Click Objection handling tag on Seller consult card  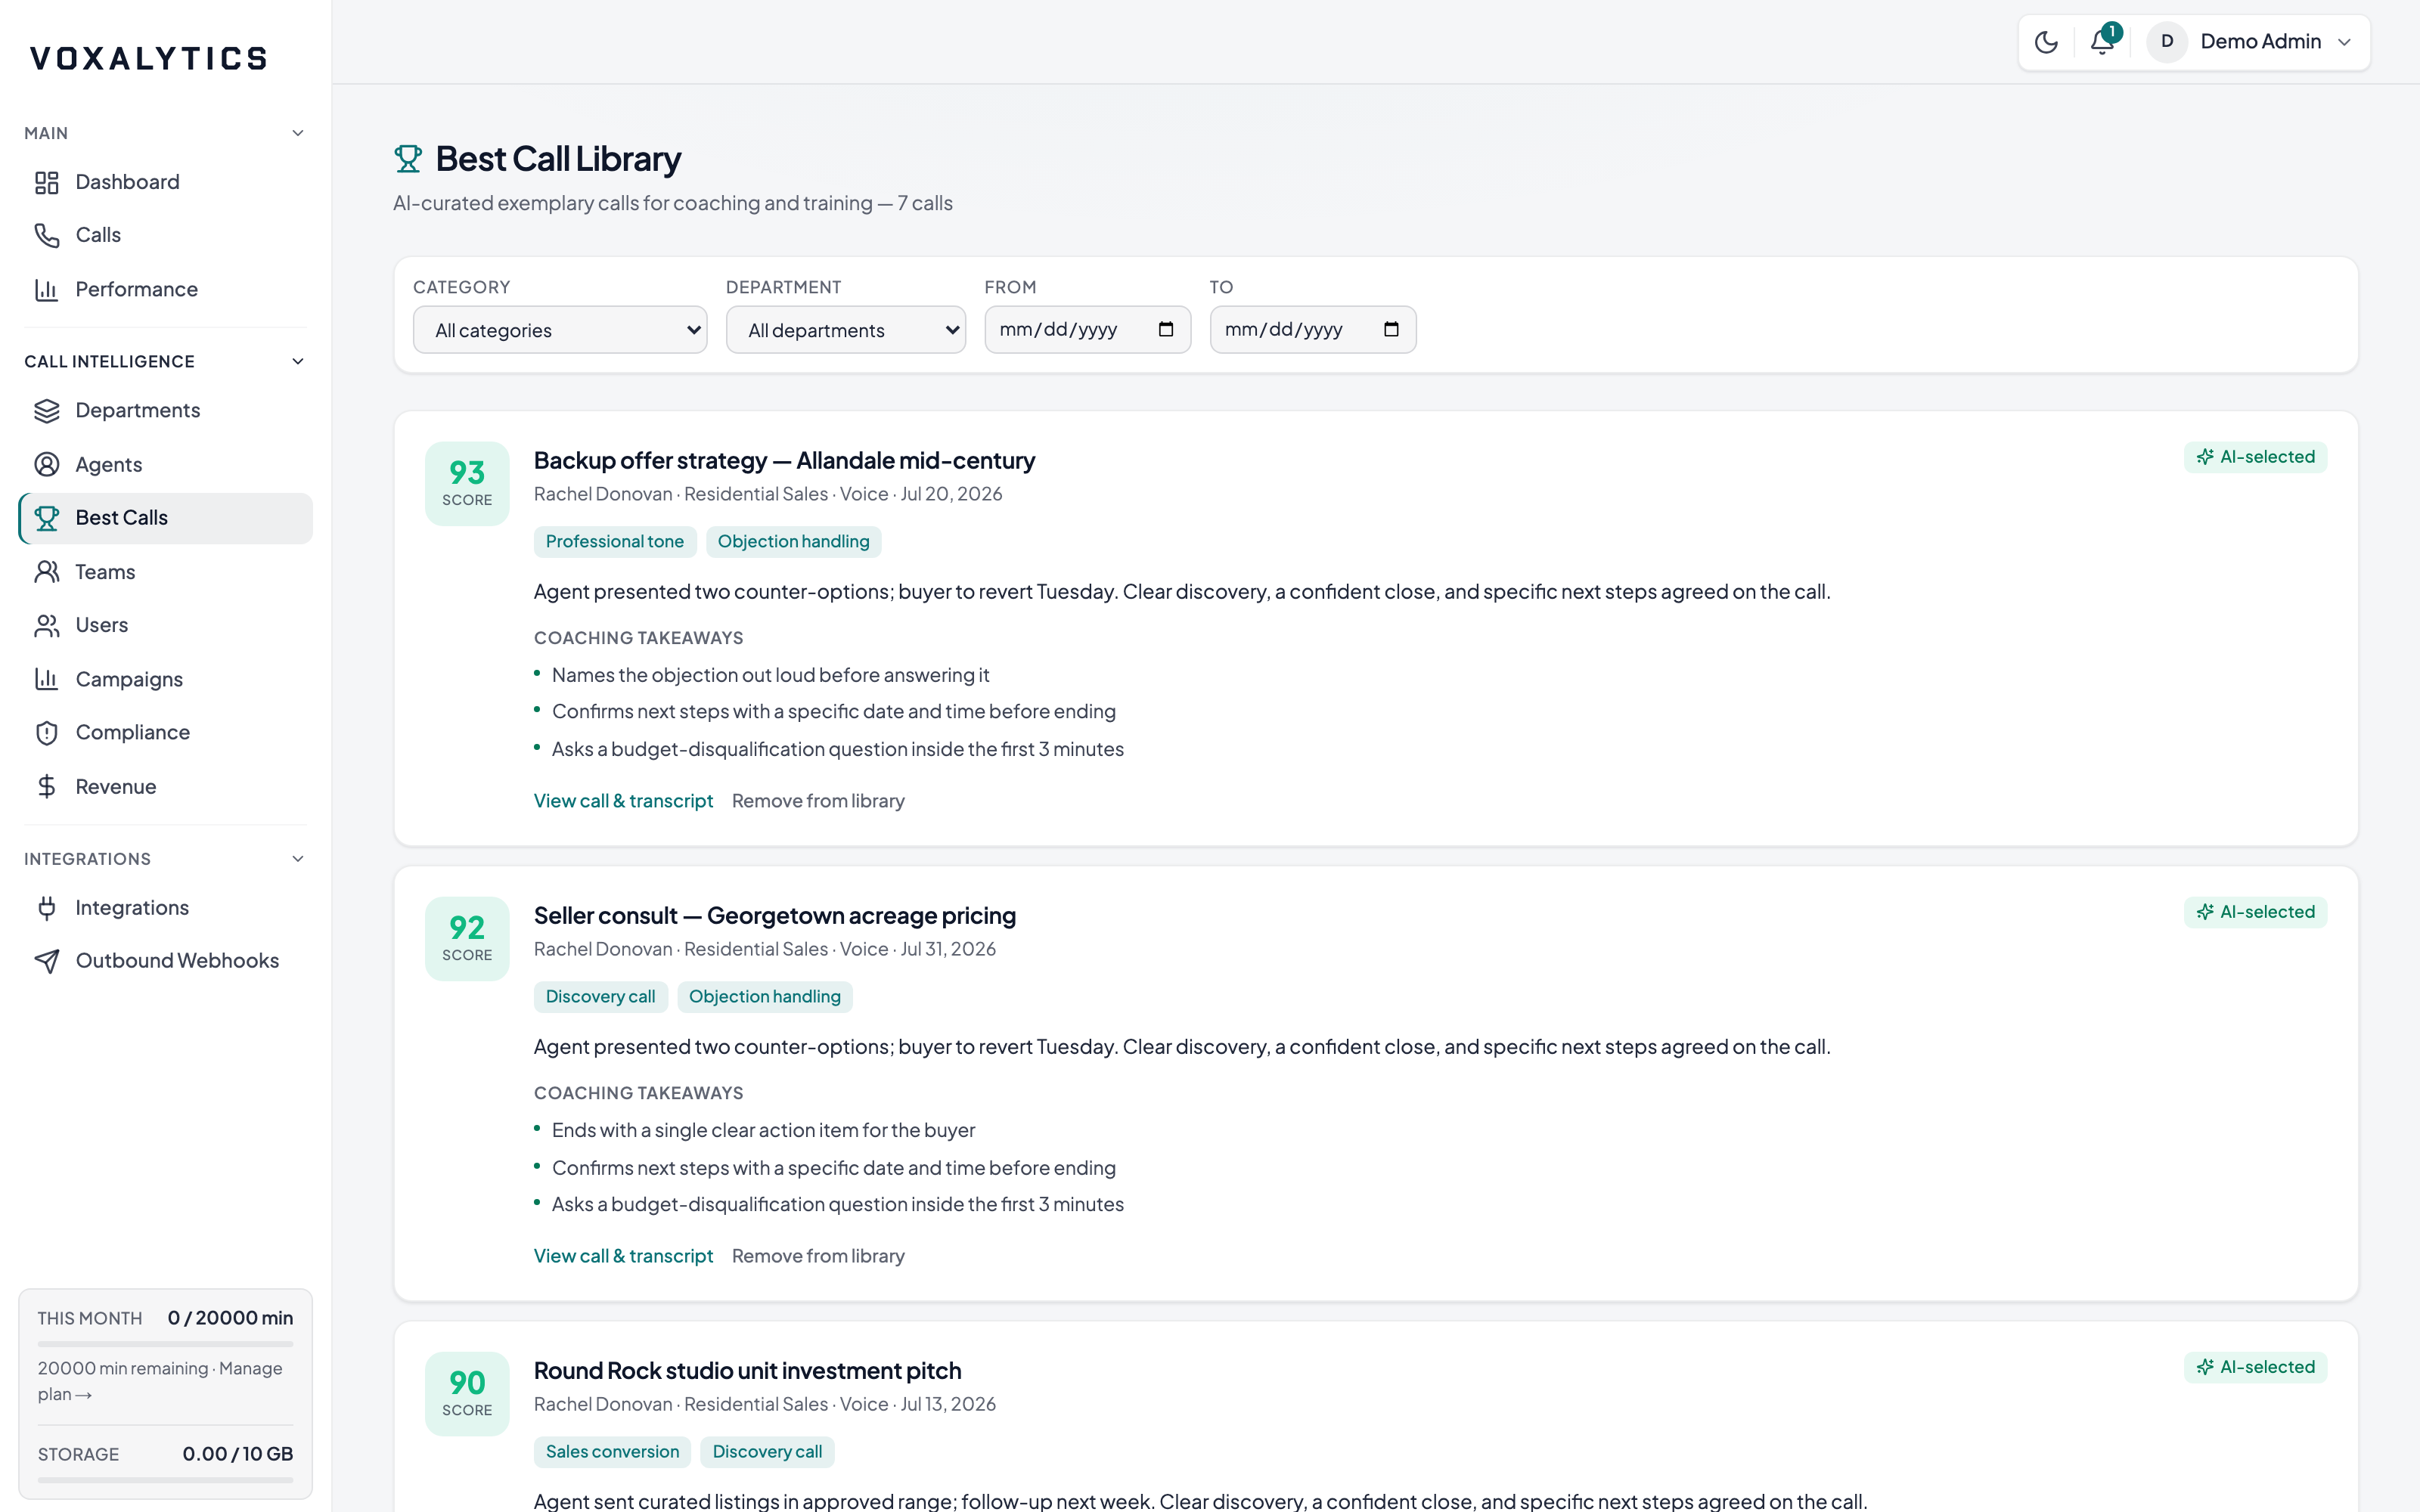pos(764,997)
